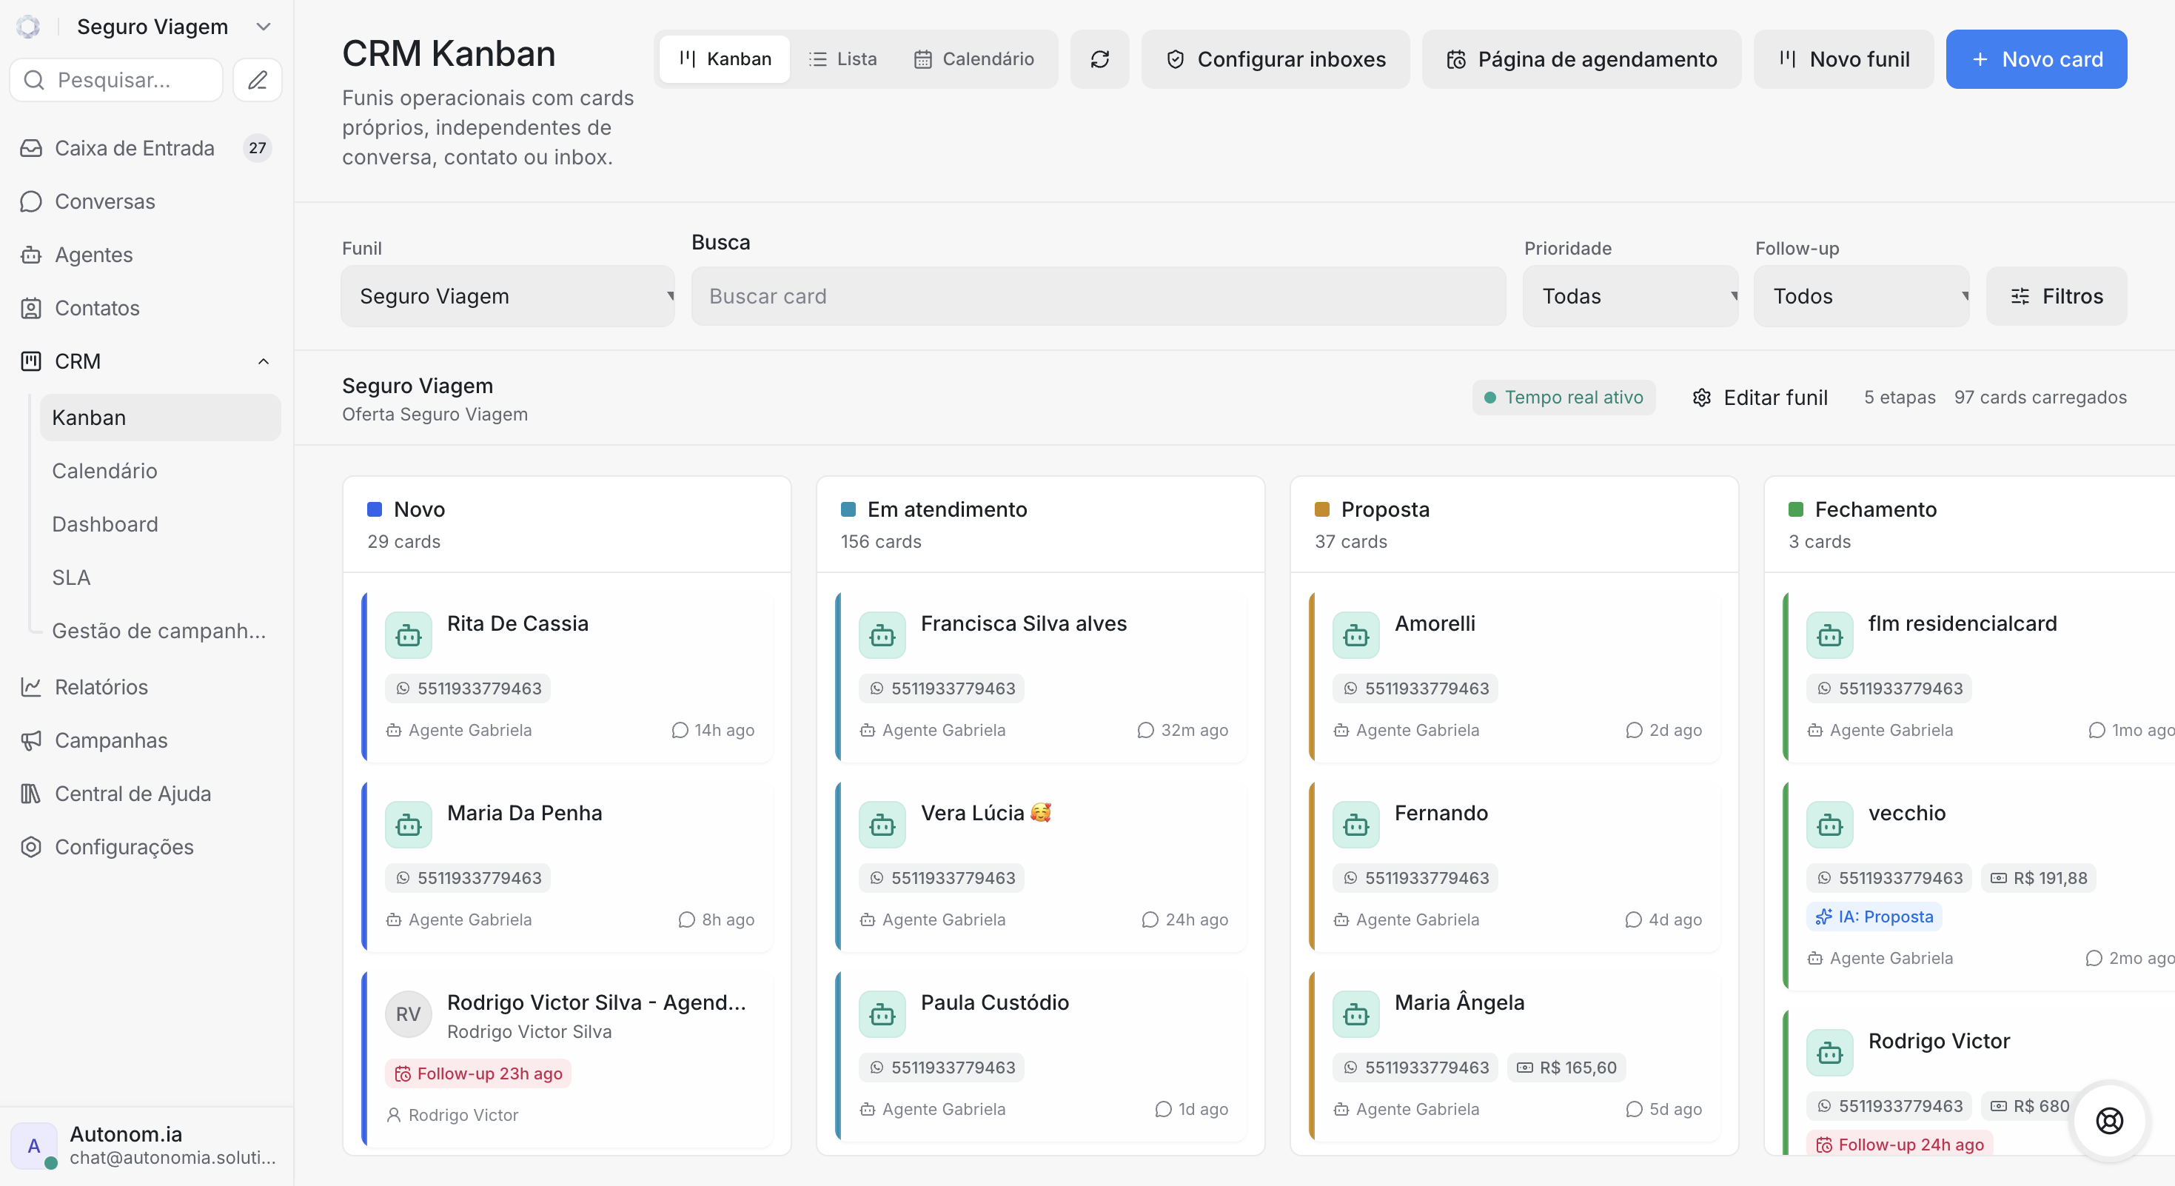The width and height of the screenshot is (2175, 1186).
Task: Click the blue Novo column color square
Action: coord(375,510)
